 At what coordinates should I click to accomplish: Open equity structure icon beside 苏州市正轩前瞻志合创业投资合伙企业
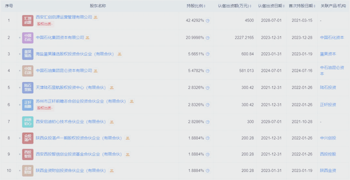pos(132,102)
